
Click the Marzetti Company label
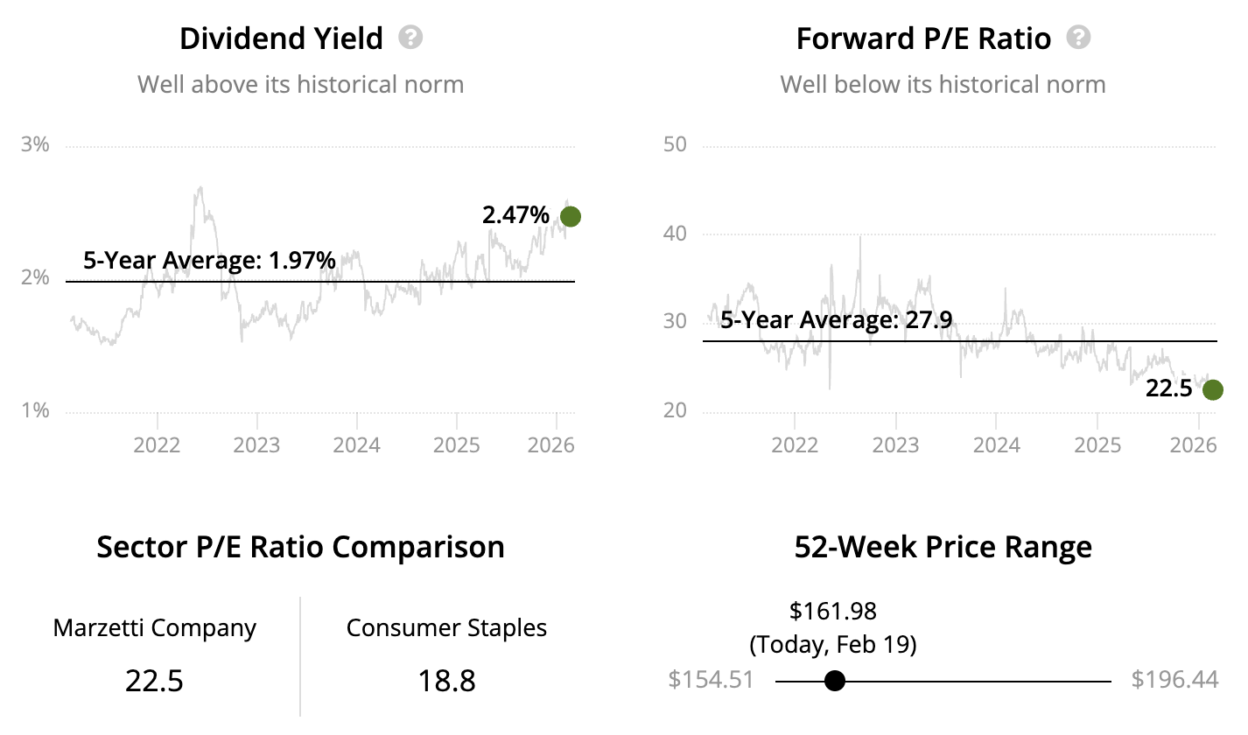coord(155,627)
